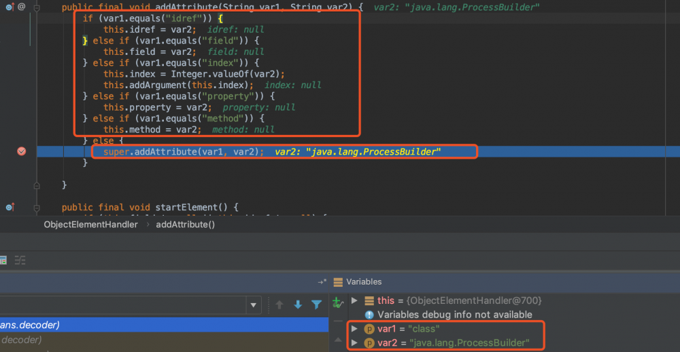Select the dimmed 'decoder)' stack frame
This screenshot has width=680, height=352.
[x=164, y=340]
